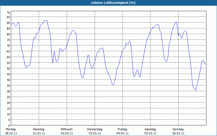
Task: Select the Samstag day label
Action: point(150,129)
